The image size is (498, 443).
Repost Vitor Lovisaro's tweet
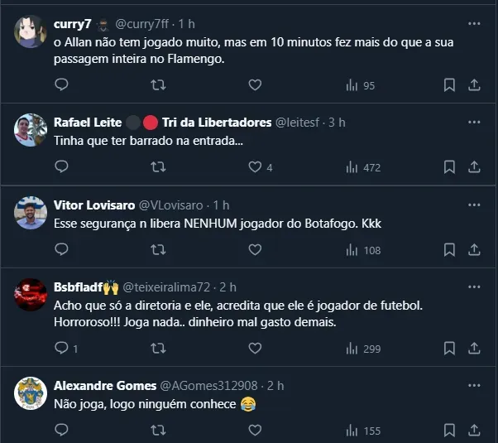[158, 249]
